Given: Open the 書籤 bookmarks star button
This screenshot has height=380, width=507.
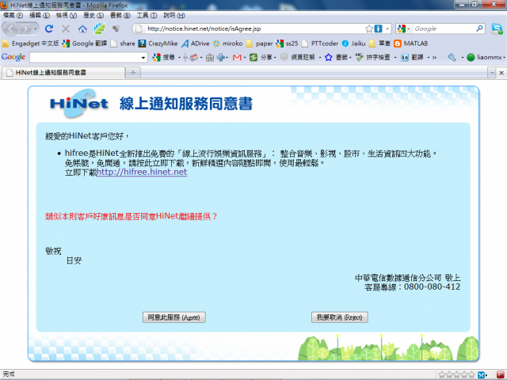Looking at the screenshot, I should tap(336, 57).
